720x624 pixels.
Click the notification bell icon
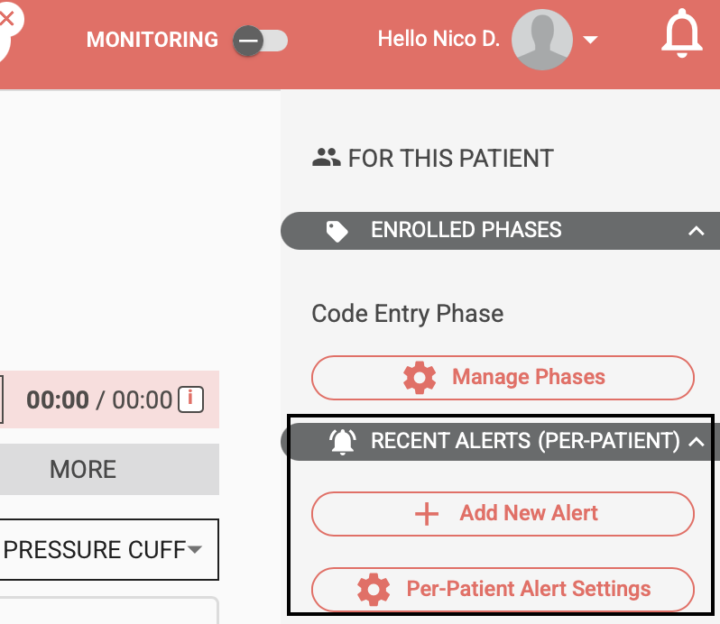tap(681, 37)
